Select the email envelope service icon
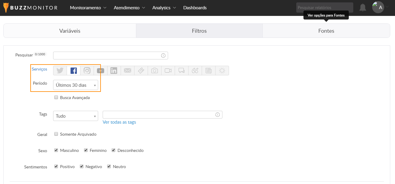Viewport: 395px width, 184px height. click(128, 71)
